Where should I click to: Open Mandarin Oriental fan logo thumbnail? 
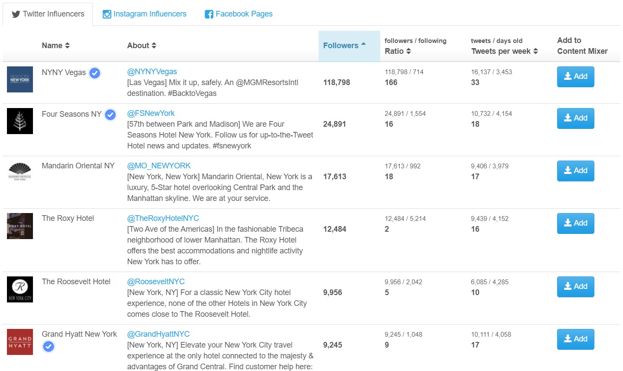(x=20, y=172)
